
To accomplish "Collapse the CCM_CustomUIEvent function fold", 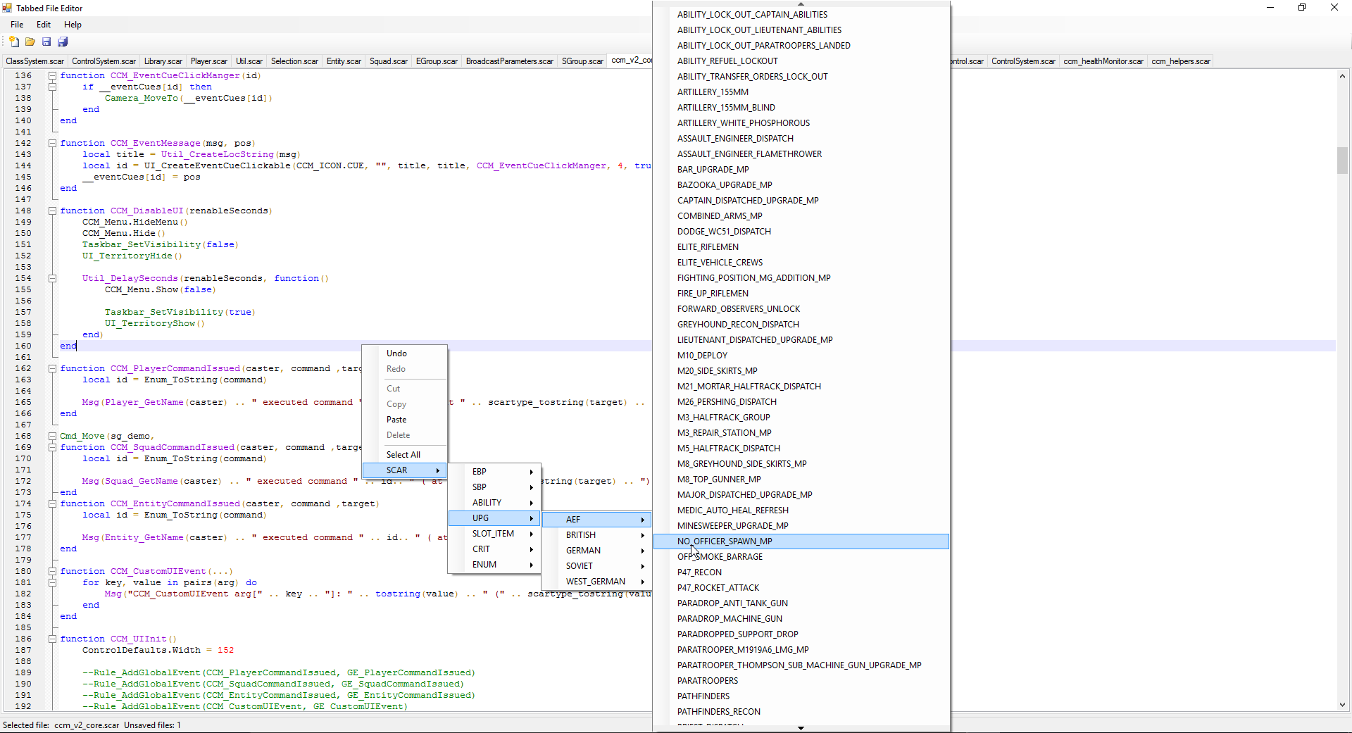I will [x=52, y=571].
